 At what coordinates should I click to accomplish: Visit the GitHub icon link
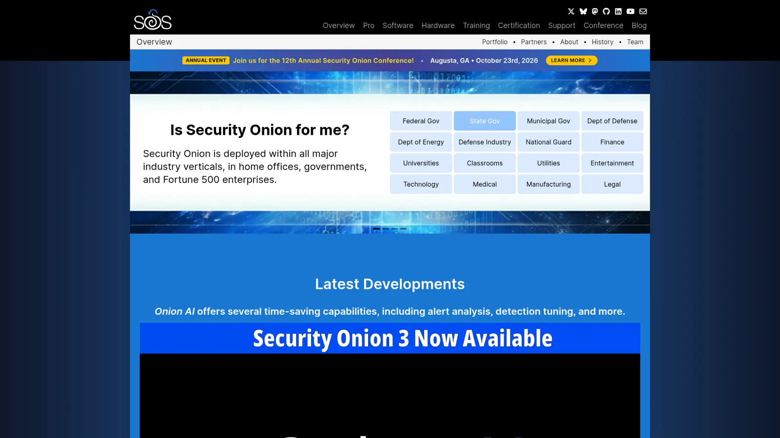(x=606, y=11)
